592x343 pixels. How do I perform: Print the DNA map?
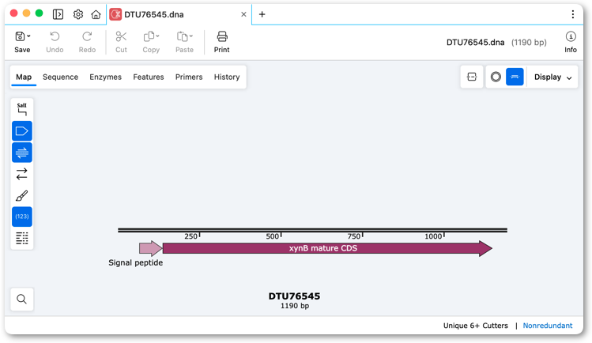pos(221,42)
